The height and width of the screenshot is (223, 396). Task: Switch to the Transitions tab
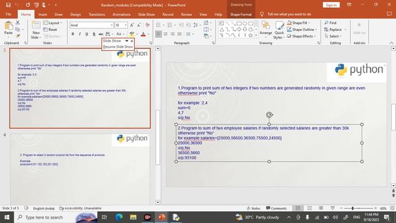[x=97, y=14]
